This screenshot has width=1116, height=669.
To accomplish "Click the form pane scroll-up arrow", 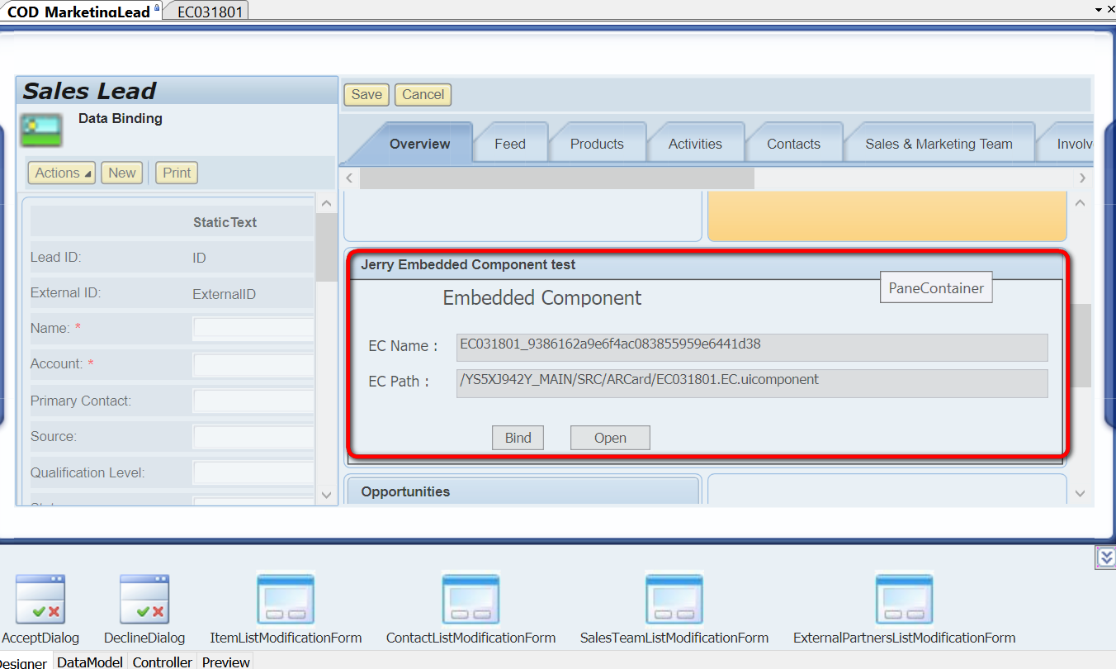I will (x=326, y=203).
